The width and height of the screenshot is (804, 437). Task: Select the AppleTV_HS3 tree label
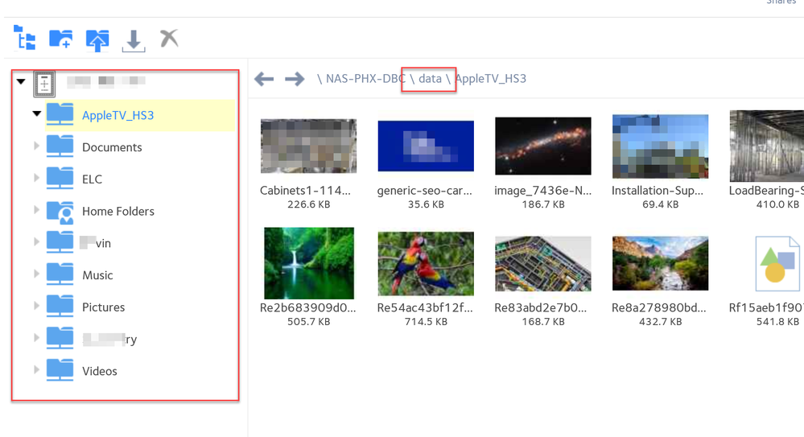click(x=118, y=115)
